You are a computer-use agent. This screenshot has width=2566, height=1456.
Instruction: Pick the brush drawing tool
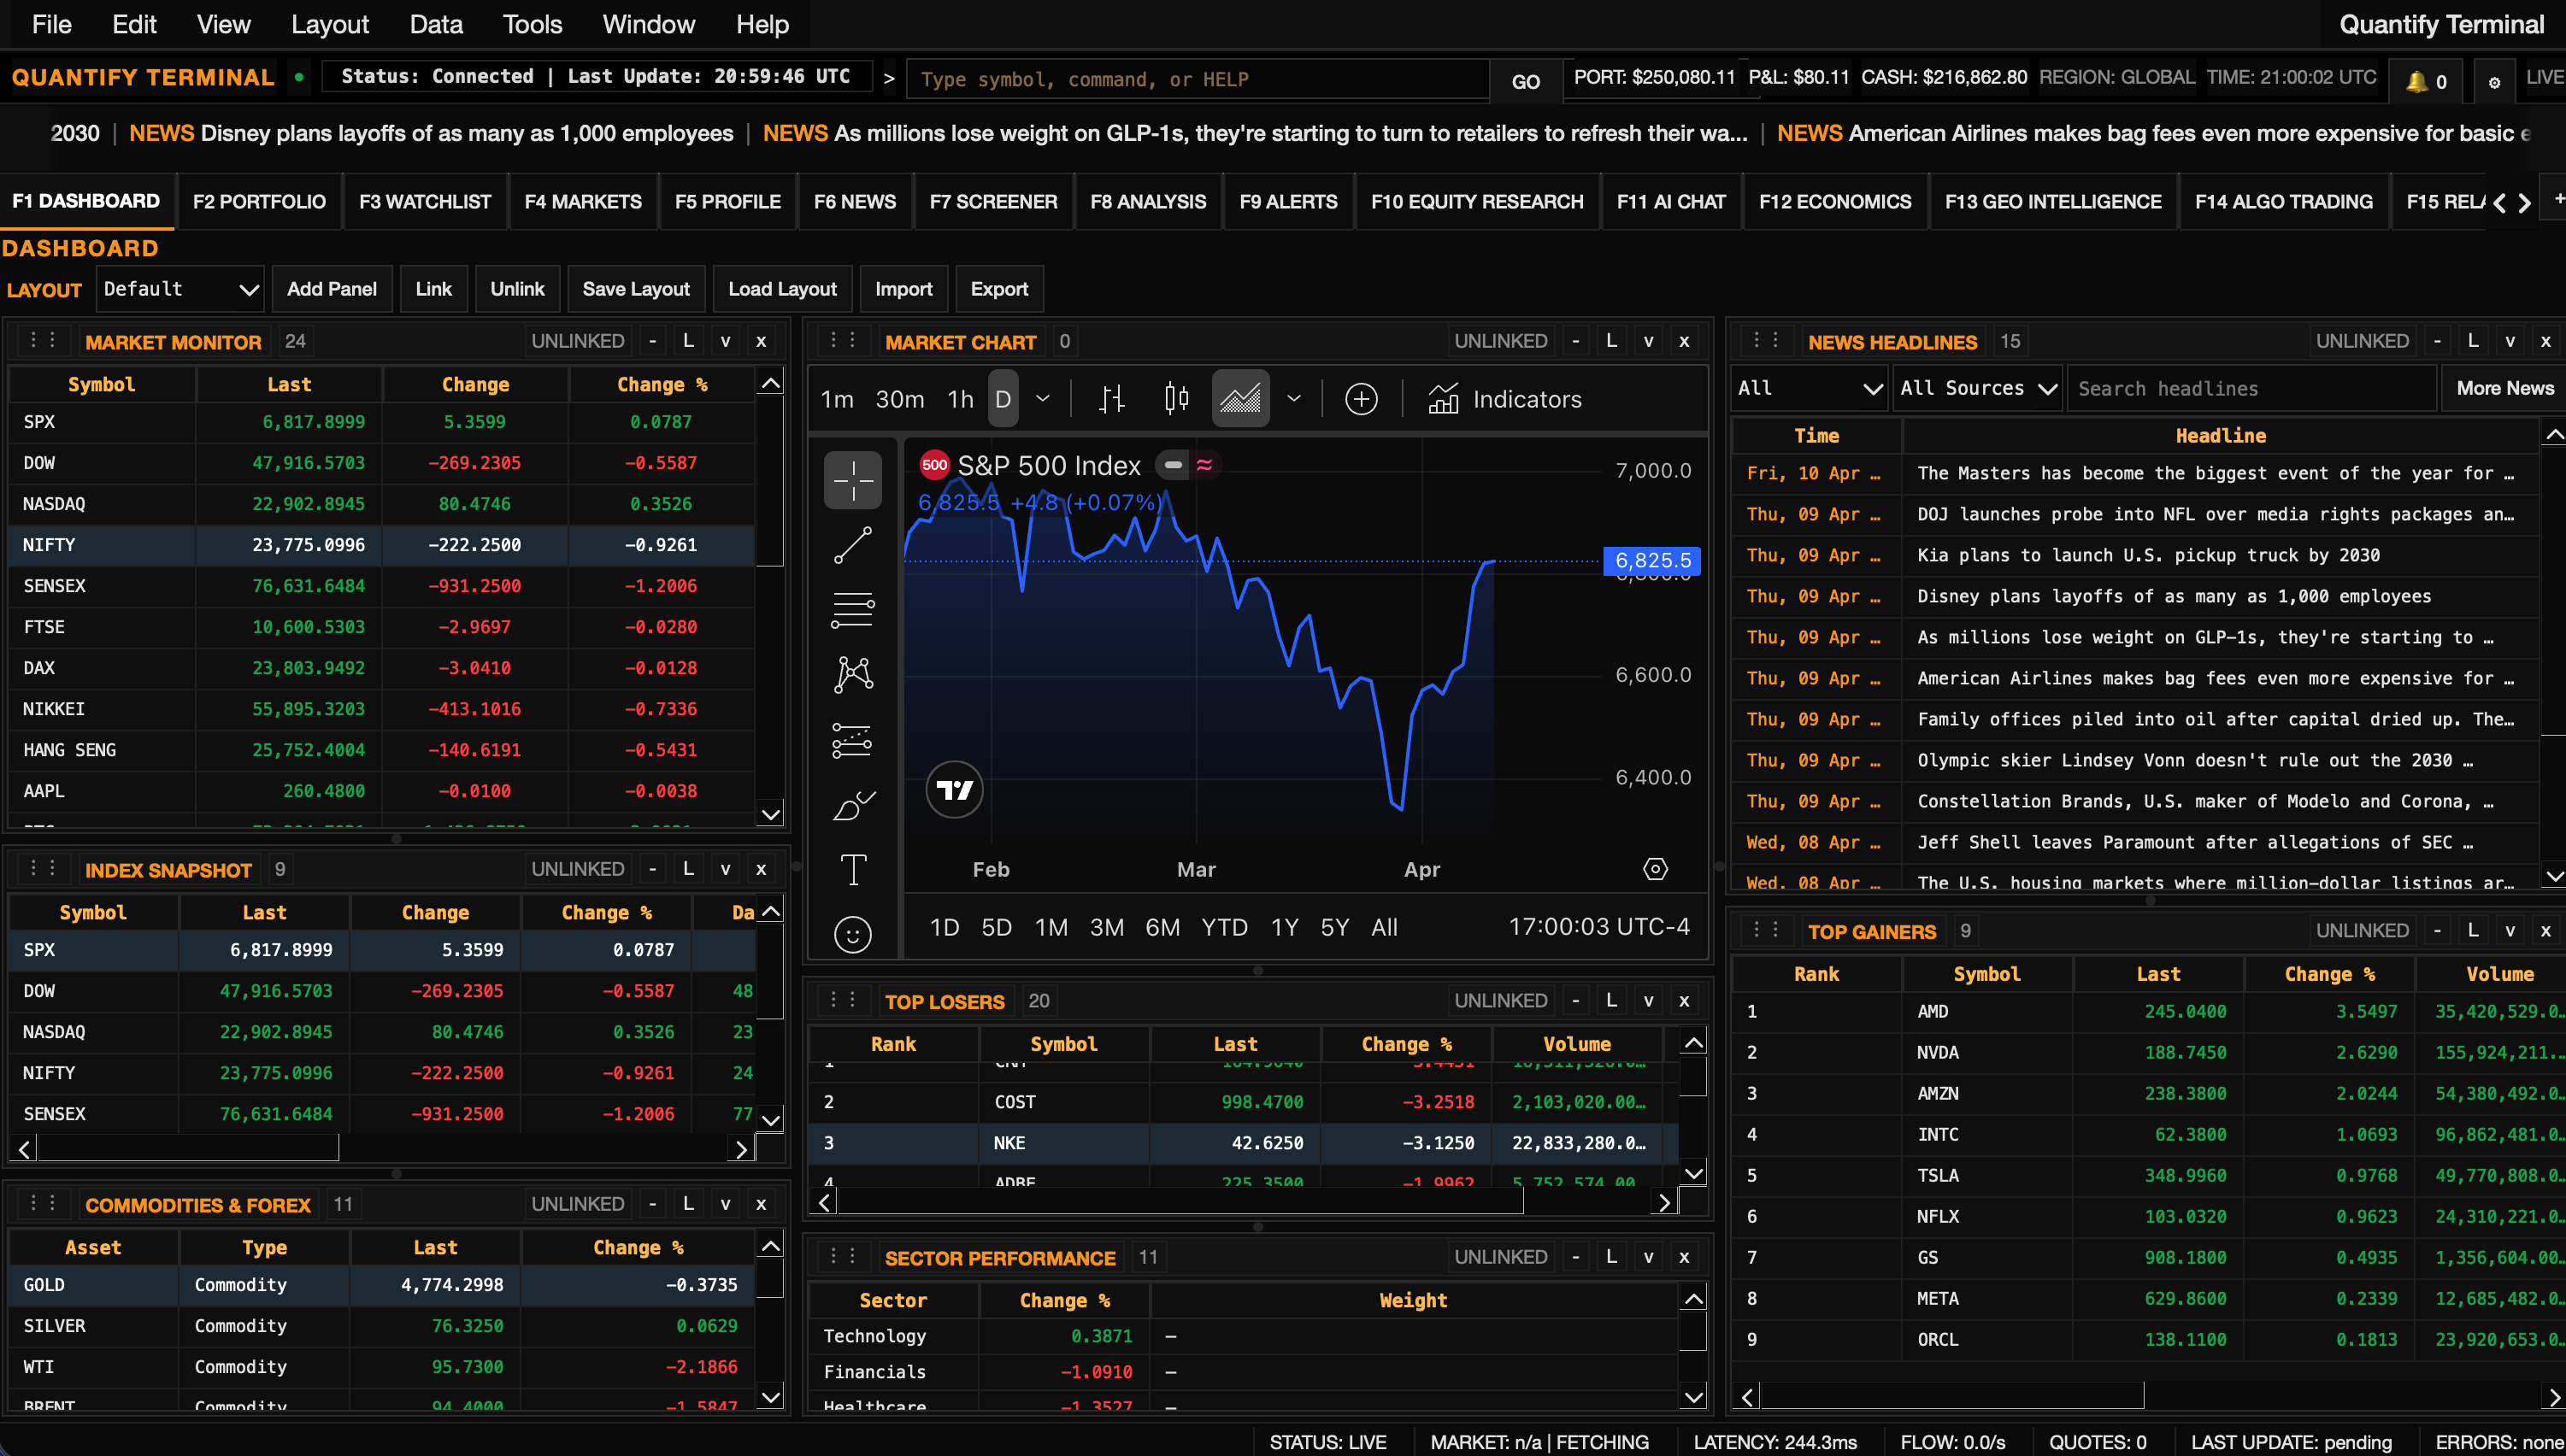click(852, 805)
